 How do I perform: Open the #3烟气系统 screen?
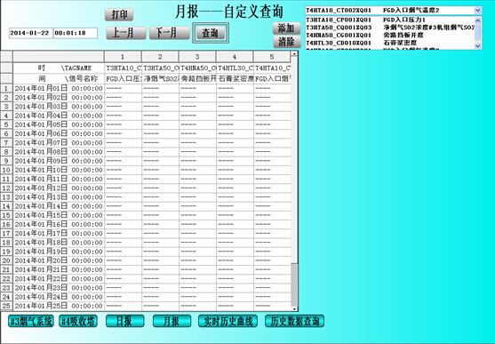tap(31, 321)
